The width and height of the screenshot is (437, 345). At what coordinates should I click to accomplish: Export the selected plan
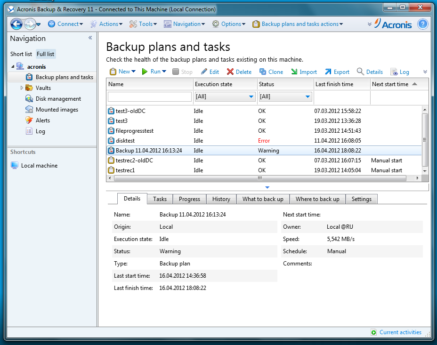pyautogui.click(x=337, y=72)
